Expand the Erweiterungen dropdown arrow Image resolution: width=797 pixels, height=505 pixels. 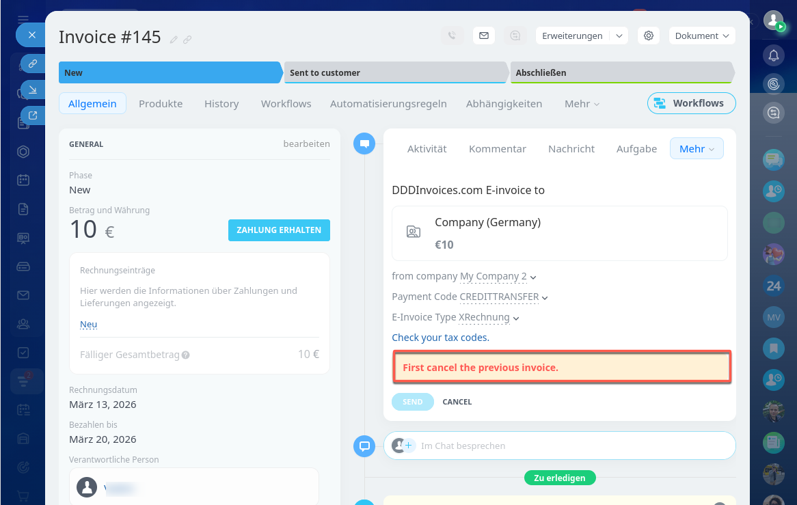[x=619, y=36]
